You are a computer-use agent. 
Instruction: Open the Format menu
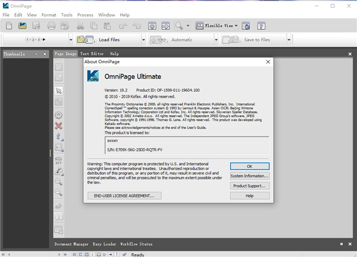[x=49, y=15]
